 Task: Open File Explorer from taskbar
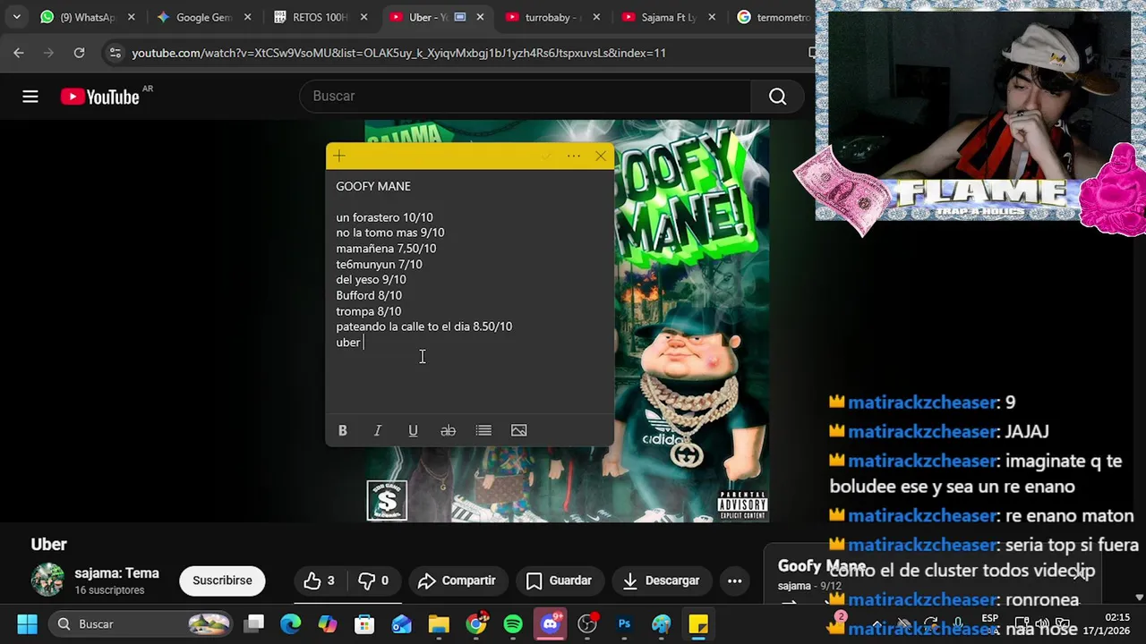tap(439, 623)
